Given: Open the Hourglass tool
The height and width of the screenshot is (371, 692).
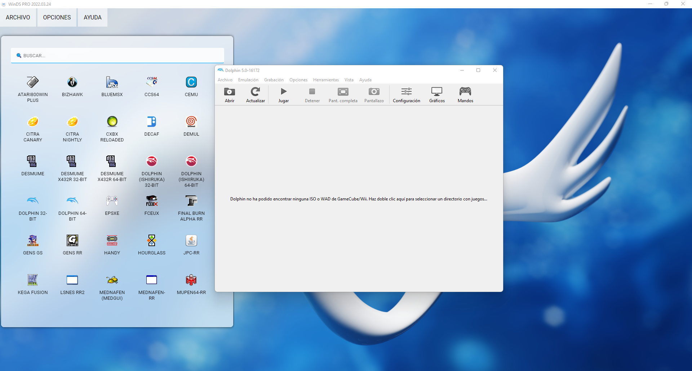Looking at the screenshot, I should pyautogui.click(x=152, y=245).
